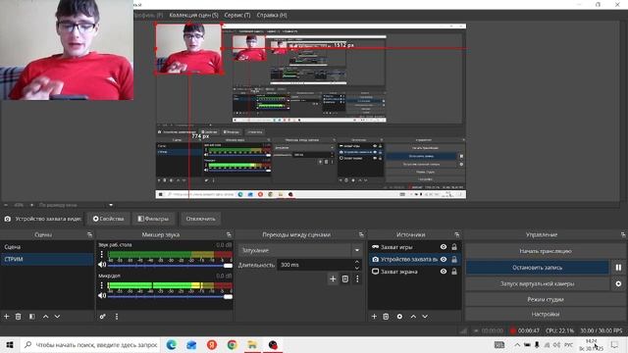This screenshot has height=353, width=628.
Task: Open File Explorer from taskbar
Action: click(x=252, y=344)
